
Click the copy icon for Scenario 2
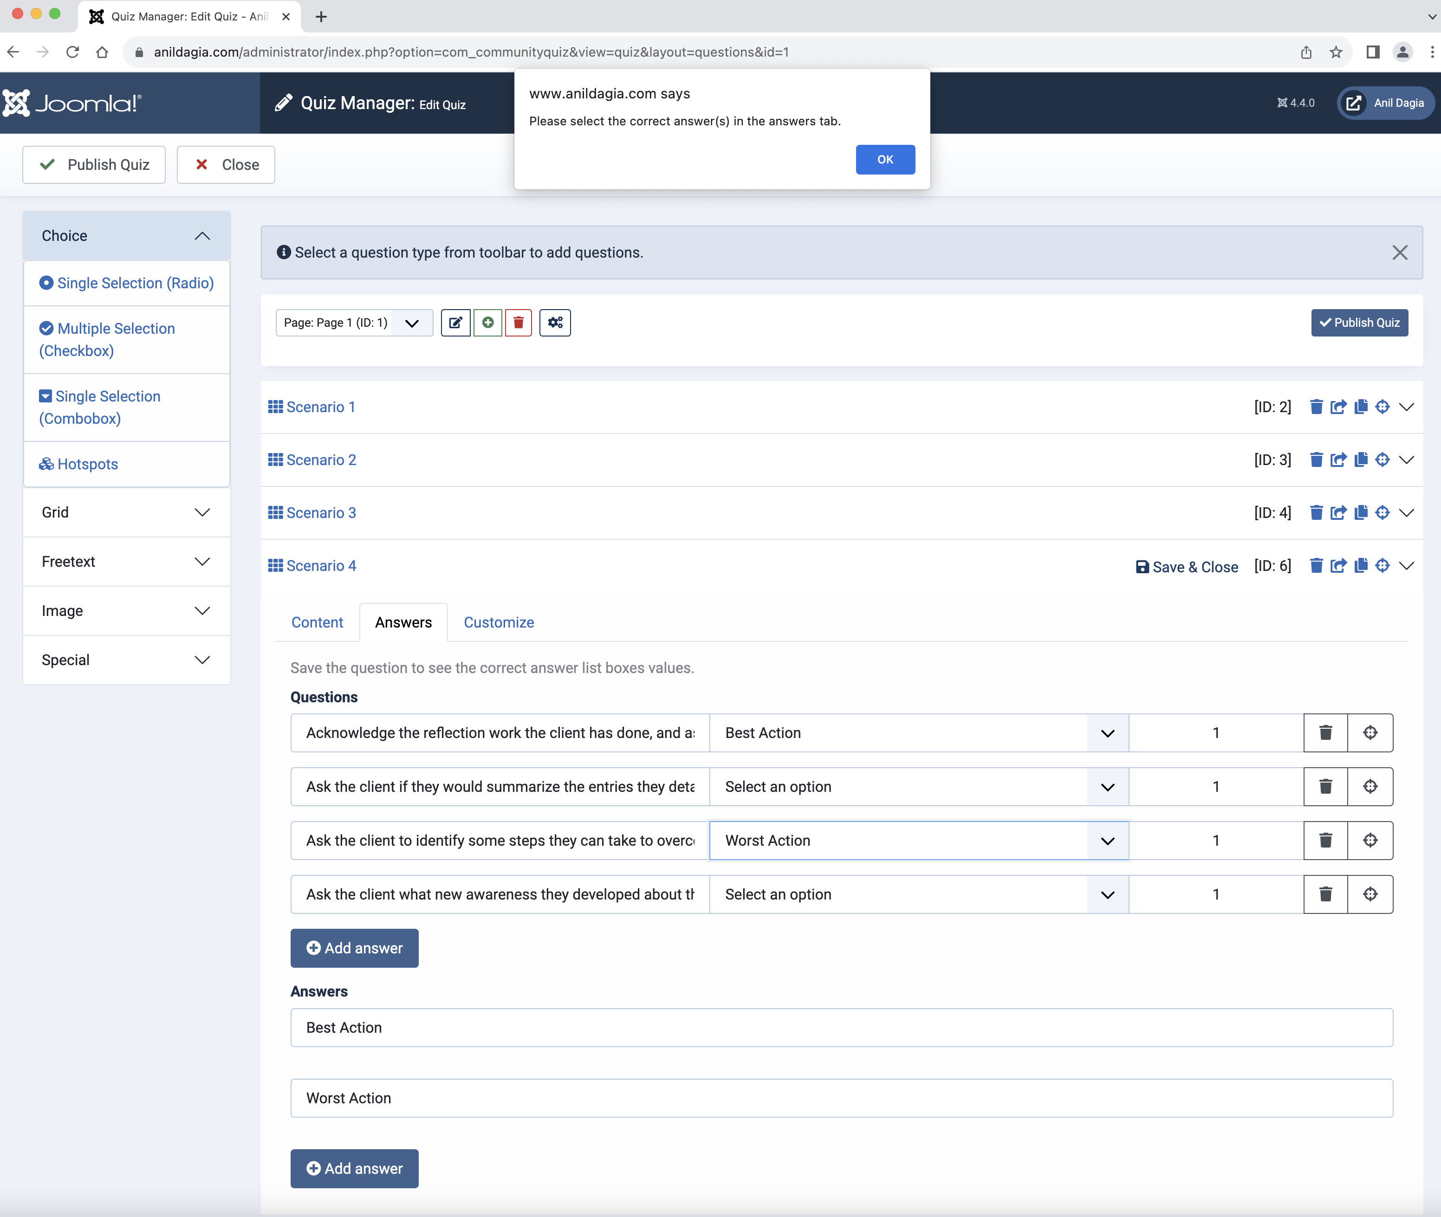pos(1360,460)
